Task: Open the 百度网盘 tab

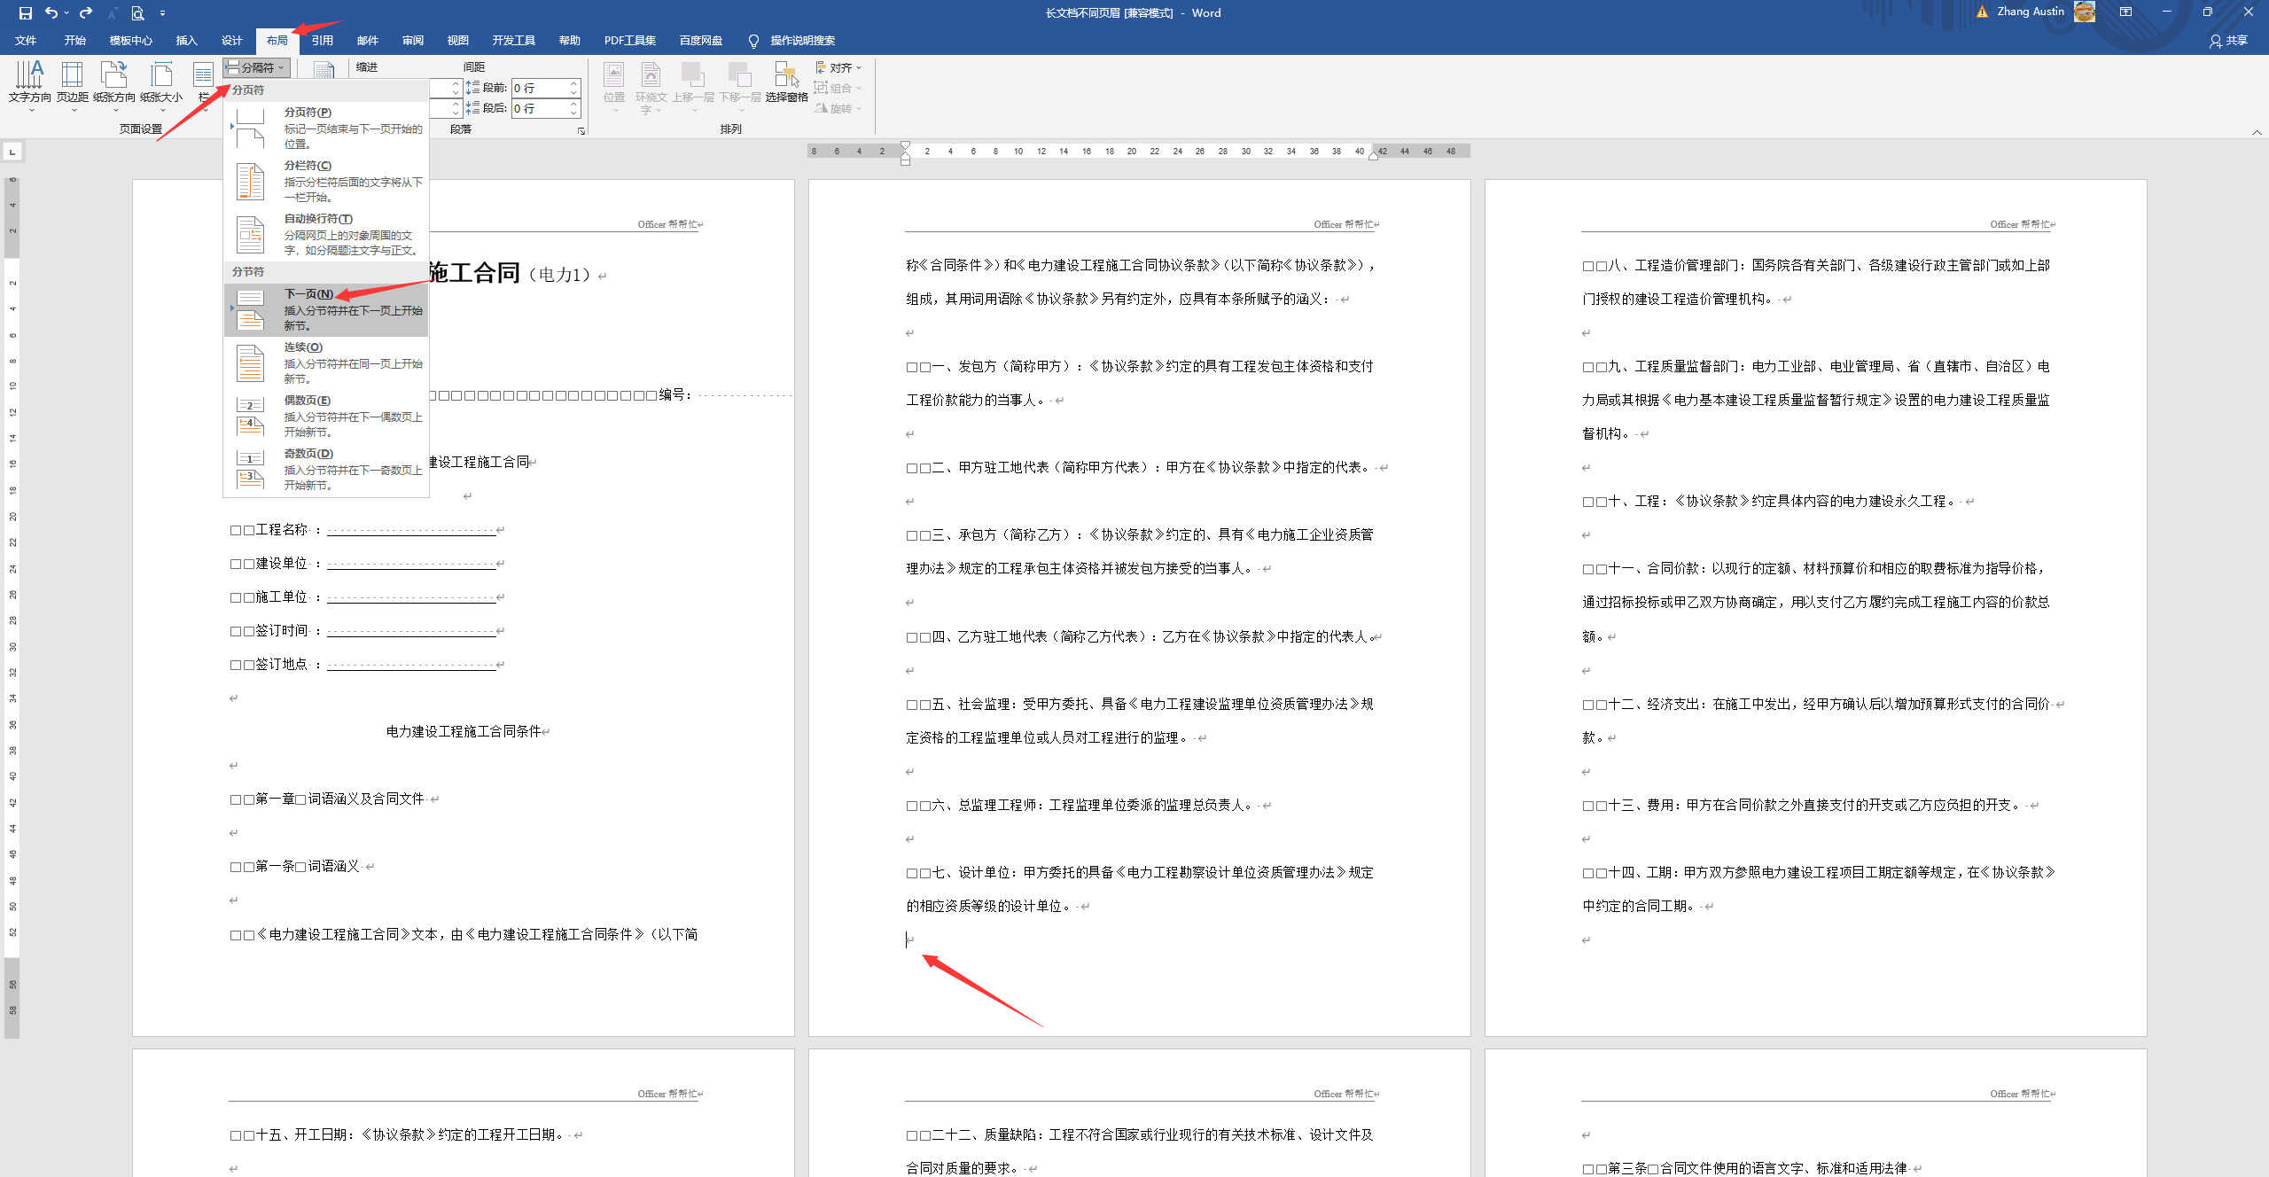Action: (700, 40)
